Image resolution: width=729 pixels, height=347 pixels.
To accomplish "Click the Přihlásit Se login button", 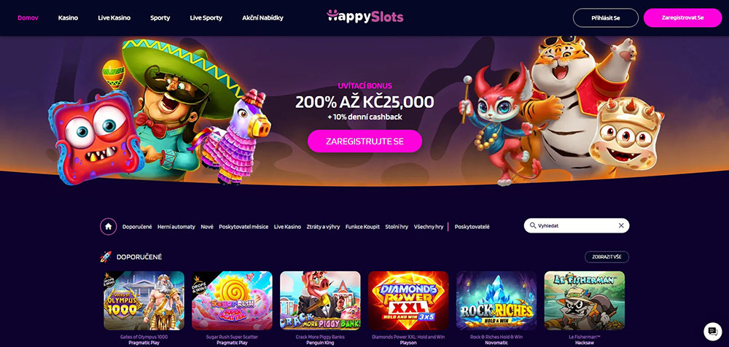I will point(606,17).
